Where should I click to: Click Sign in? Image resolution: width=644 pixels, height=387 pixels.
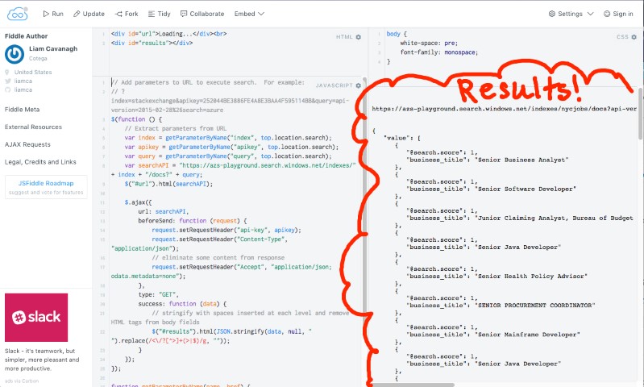617,14
